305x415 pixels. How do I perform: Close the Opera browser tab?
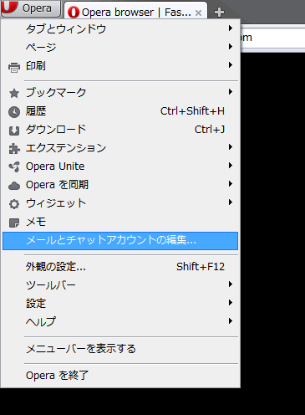(198, 13)
